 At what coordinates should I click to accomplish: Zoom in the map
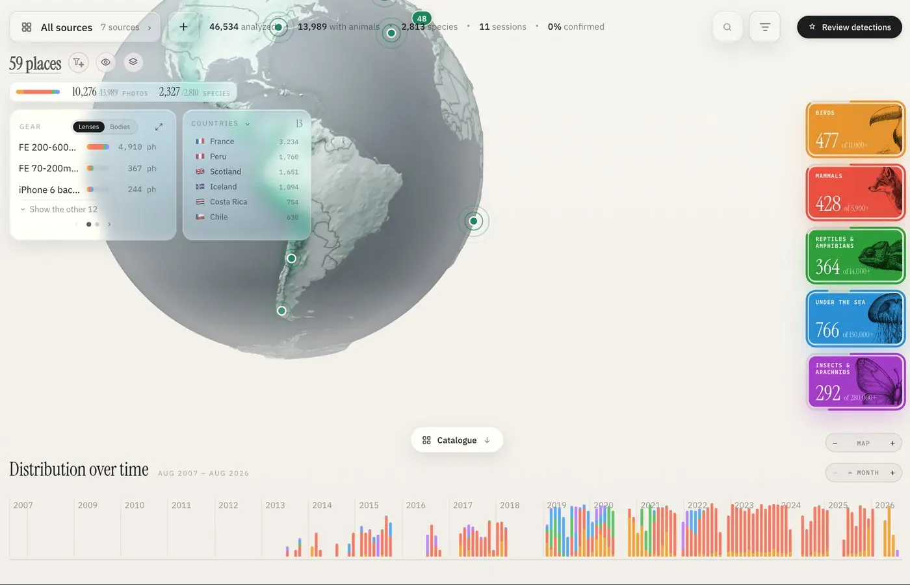click(x=892, y=443)
